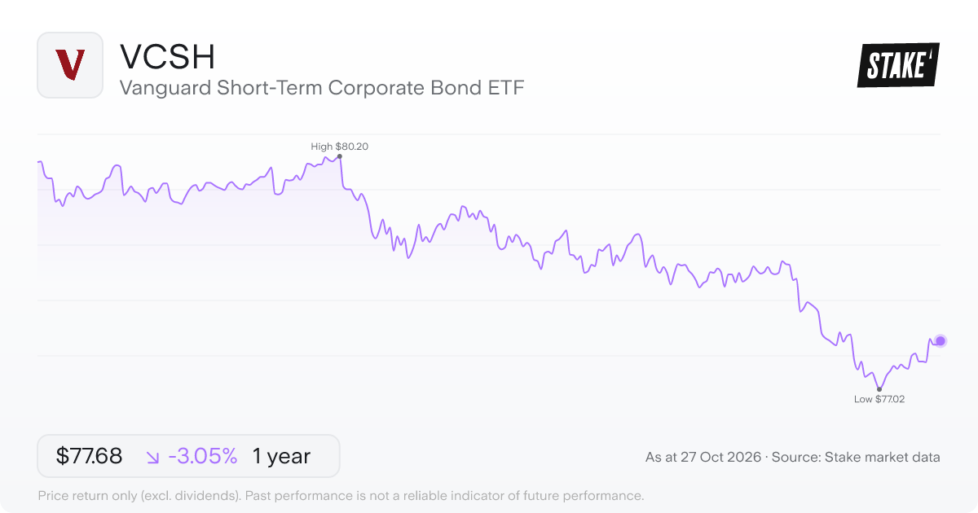
Task: Click the purple current price endpoint dot
Action: (x=941, y=340)
